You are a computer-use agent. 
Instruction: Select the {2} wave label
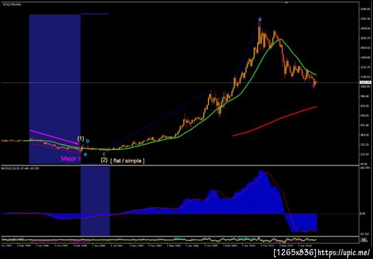point(104,160)
